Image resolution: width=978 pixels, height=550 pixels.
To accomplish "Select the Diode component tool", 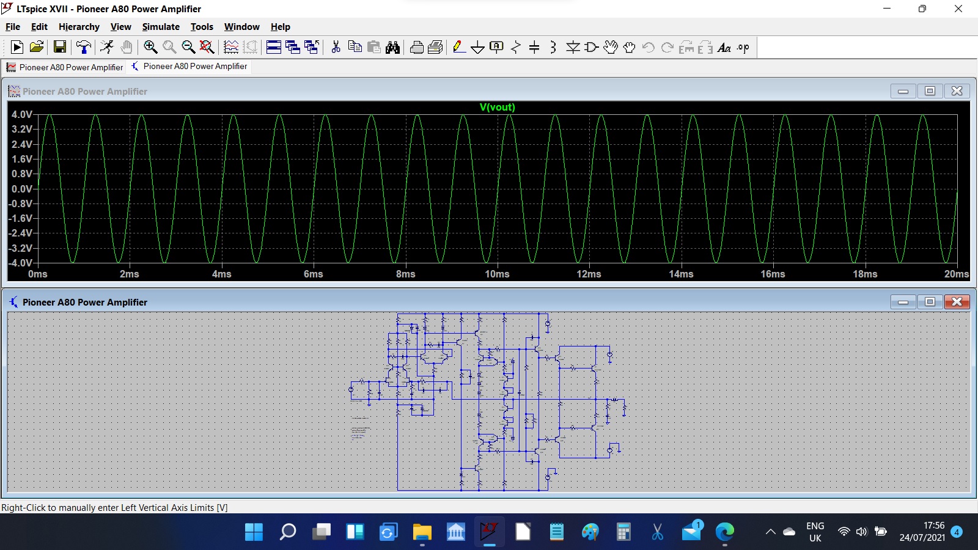I will point(573,47).
